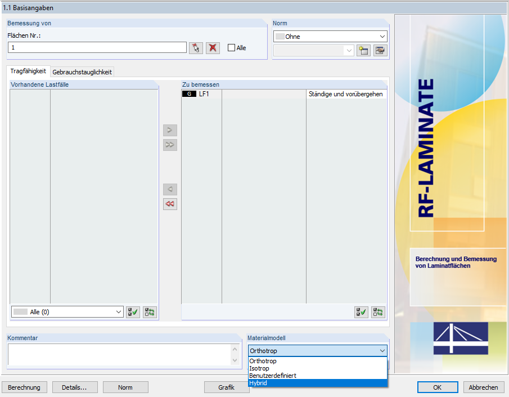The image size is (509, 397).
Task: Click into the Kommentar text box
Action: (120, 354)
